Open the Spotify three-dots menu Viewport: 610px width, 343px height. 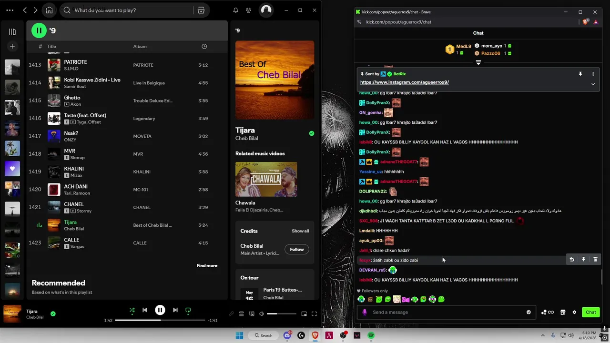point(10,10)
